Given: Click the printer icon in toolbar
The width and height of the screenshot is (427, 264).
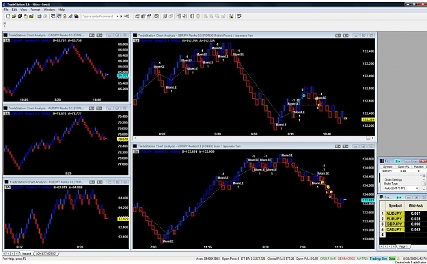Looking at the screenshot, I should click(45, 16).
